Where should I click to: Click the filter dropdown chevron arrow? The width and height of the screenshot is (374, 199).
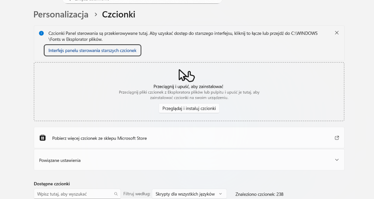(x=220, y=194)
